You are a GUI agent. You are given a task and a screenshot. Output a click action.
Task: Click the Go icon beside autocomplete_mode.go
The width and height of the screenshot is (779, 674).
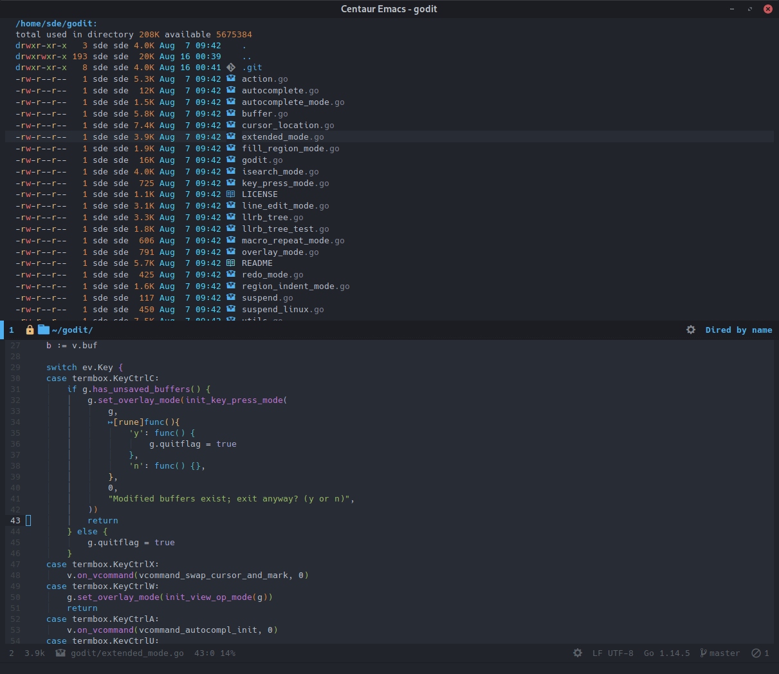tap(231, 102)
